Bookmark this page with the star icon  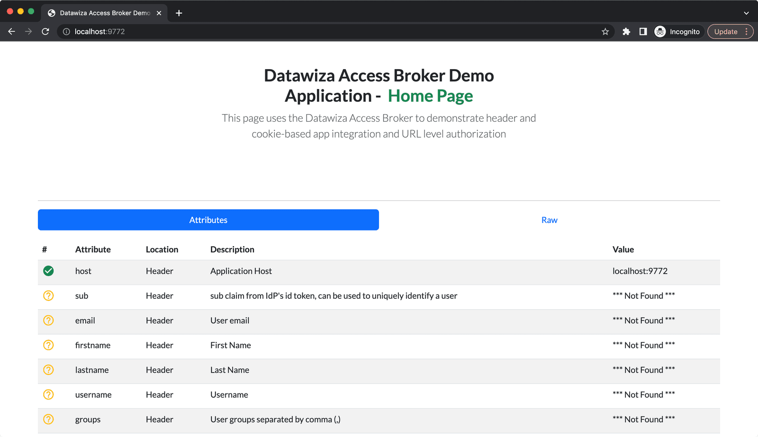point(605,32)
